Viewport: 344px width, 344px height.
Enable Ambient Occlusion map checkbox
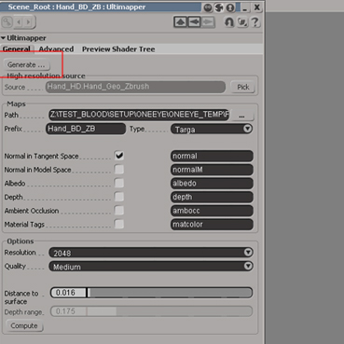click(x=119, y=211)
